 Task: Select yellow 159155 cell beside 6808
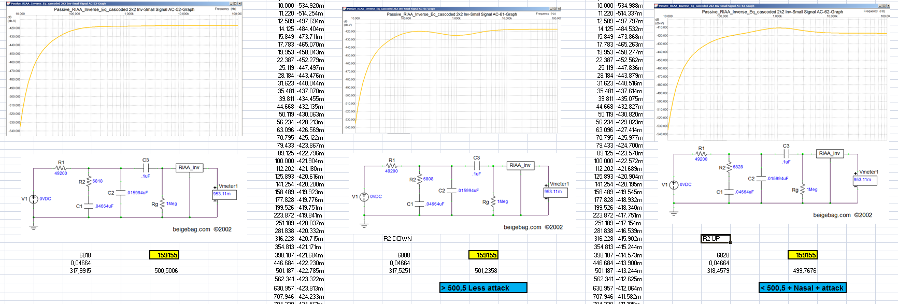483,255
